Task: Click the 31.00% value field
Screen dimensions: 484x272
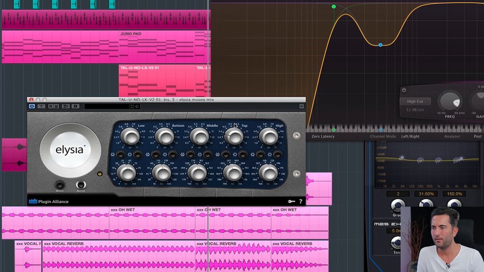Action: [426, 194]
